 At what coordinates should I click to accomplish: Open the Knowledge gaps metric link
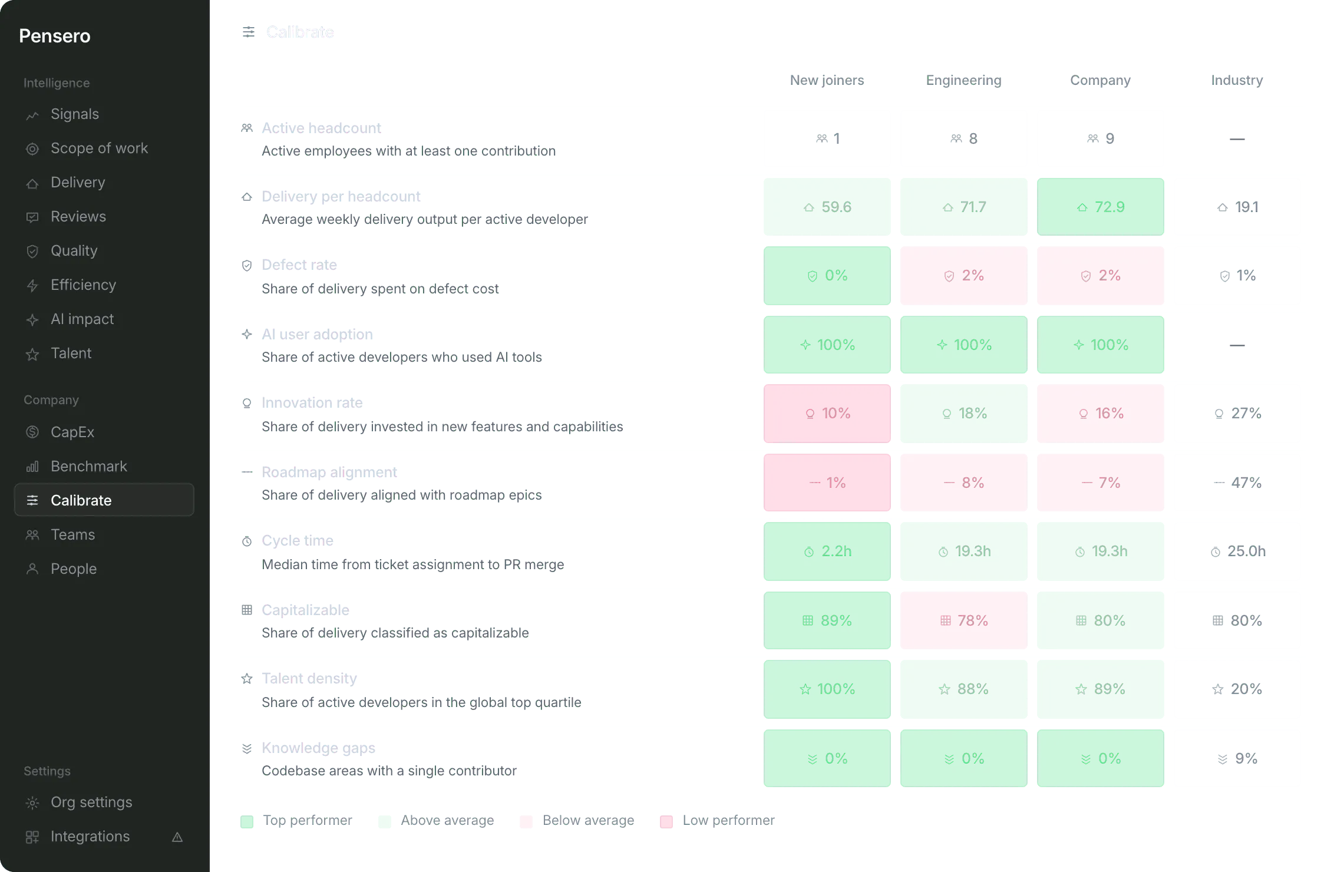(318, 748)
